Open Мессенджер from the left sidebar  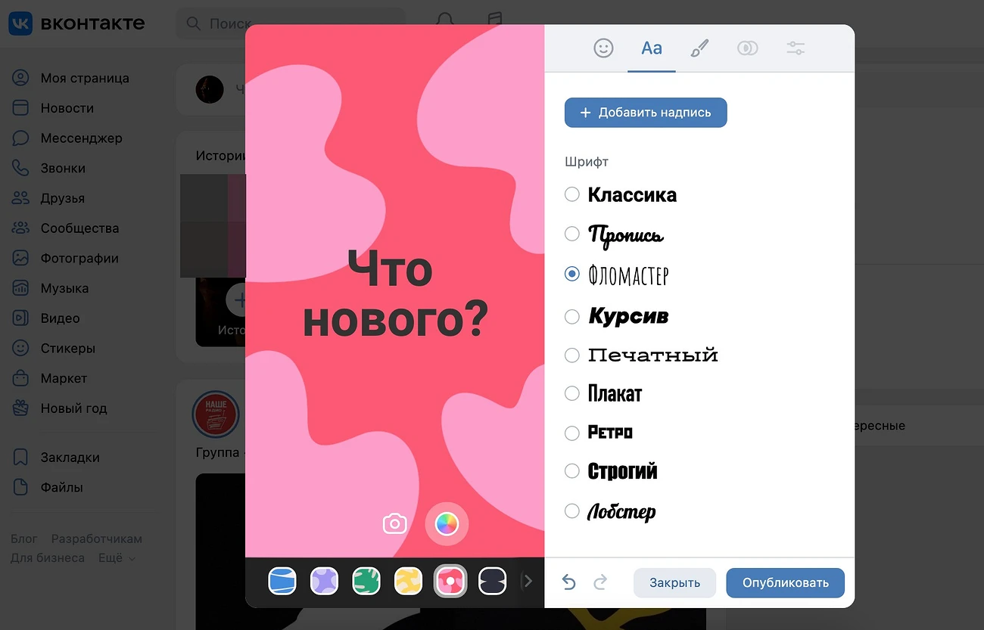point(81,138)
